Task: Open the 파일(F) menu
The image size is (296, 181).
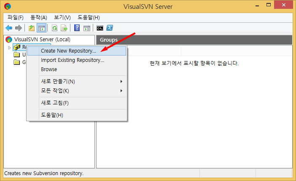Action: (x=16, y=18)
